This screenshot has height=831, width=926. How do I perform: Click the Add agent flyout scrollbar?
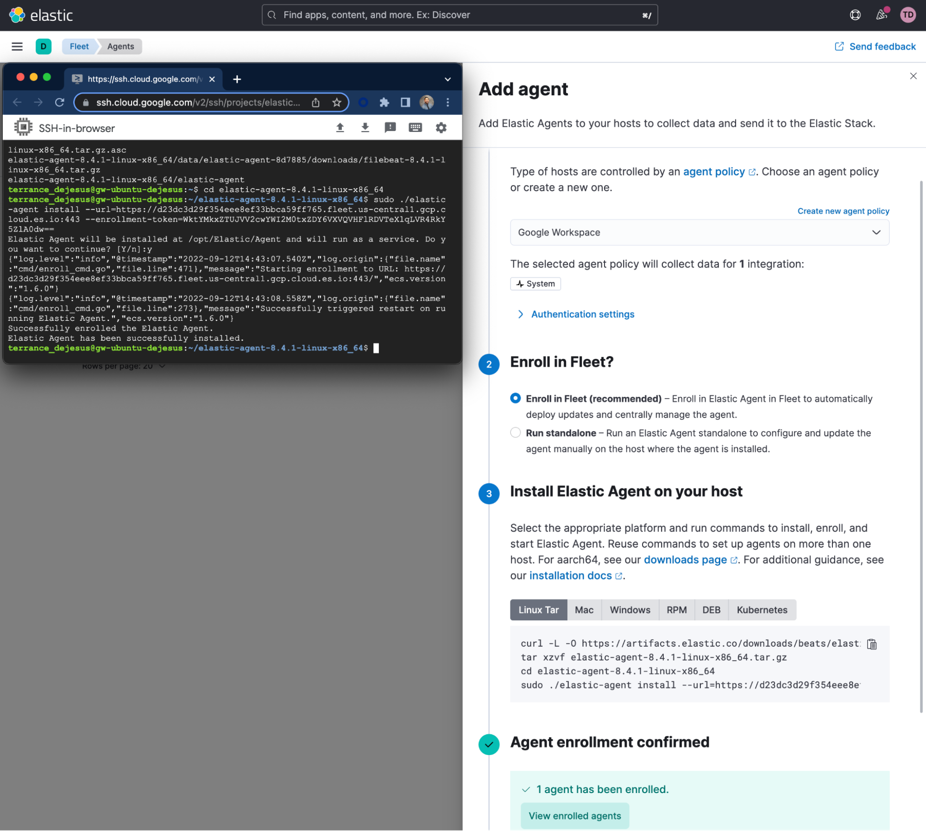point(921,447)
